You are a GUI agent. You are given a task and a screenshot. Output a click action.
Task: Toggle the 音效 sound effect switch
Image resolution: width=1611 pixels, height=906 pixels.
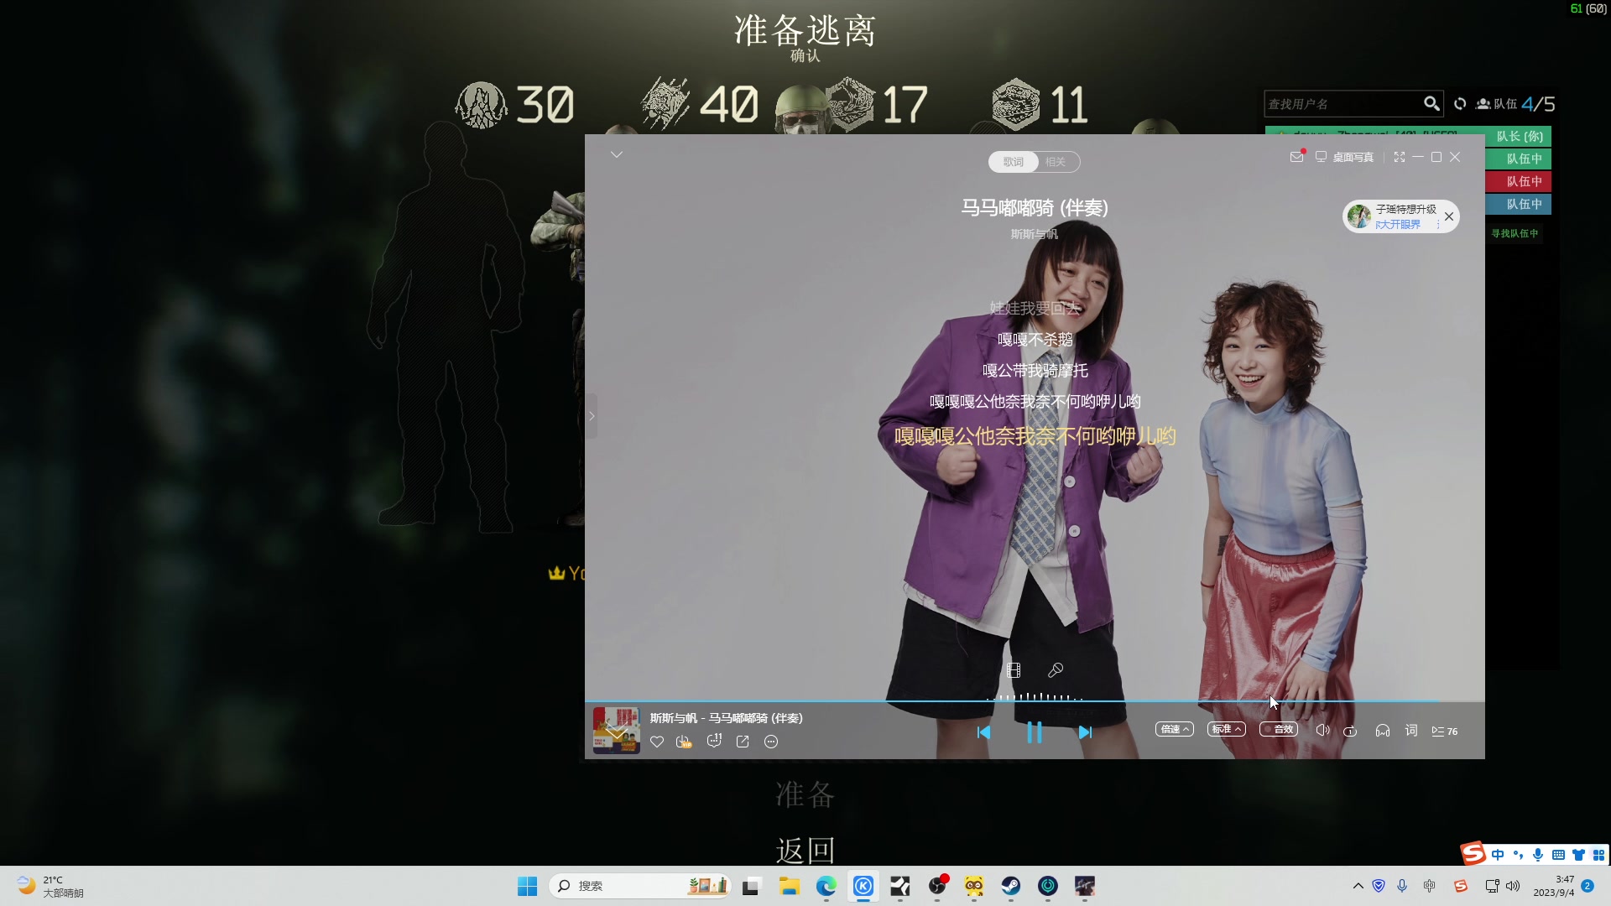pyautogui.click(x=1278, y=730)
